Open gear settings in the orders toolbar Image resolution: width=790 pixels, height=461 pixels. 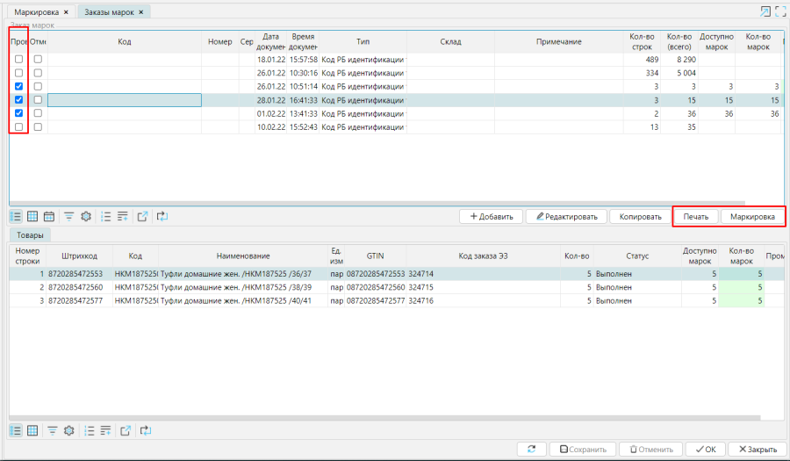tap(86, 216)
